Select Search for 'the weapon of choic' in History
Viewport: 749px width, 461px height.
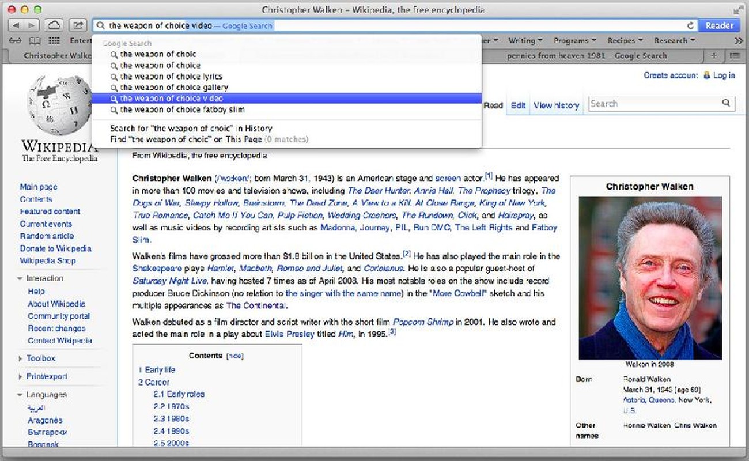[x=286, y=129]
